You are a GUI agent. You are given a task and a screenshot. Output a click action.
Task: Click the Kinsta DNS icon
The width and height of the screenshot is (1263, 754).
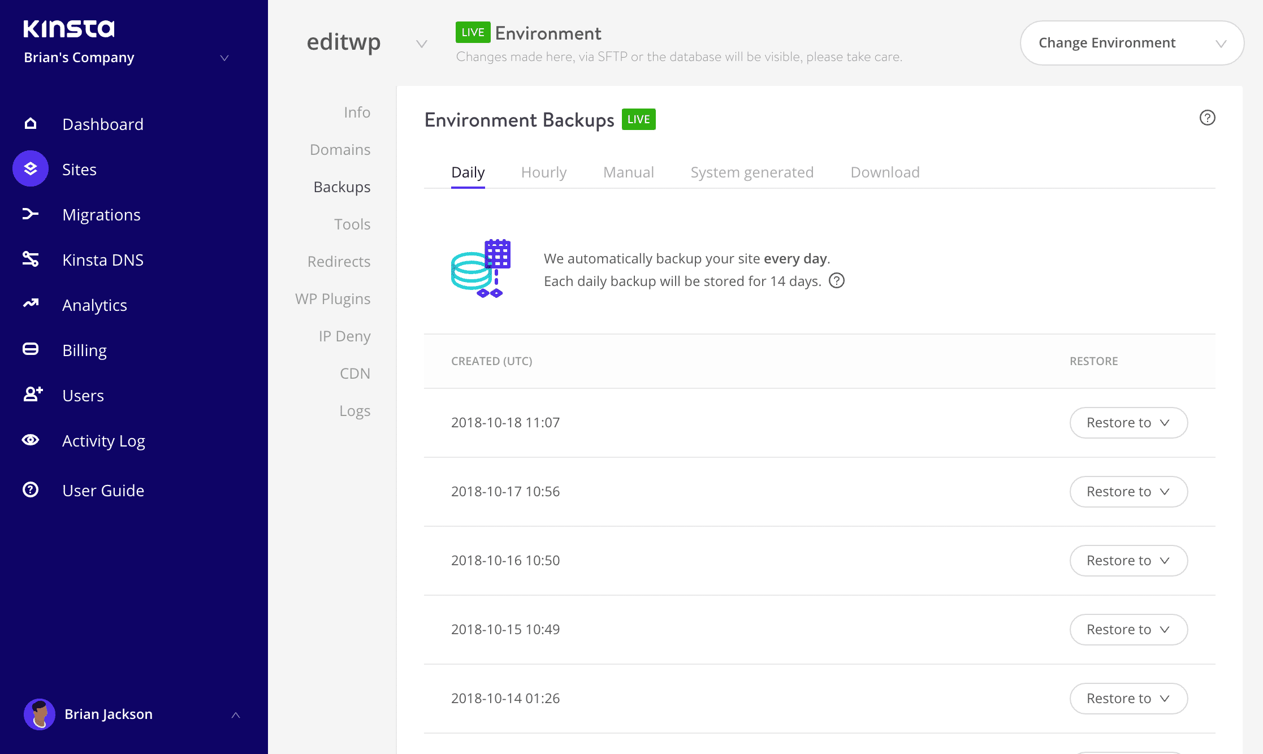(x=30, y=259)
